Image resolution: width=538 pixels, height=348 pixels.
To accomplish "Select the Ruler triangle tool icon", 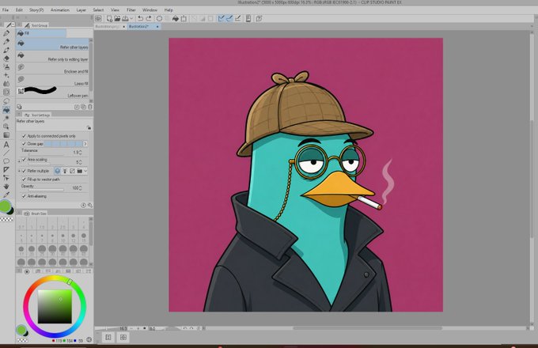I will [x=6, y=169].
